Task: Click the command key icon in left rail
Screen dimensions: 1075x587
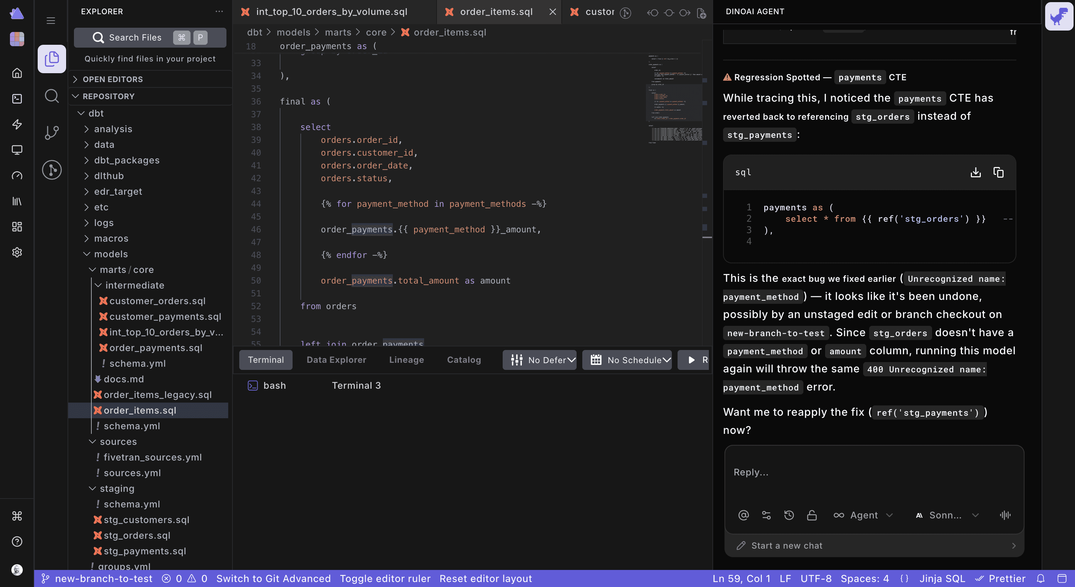Action: (x=17, y=516)
